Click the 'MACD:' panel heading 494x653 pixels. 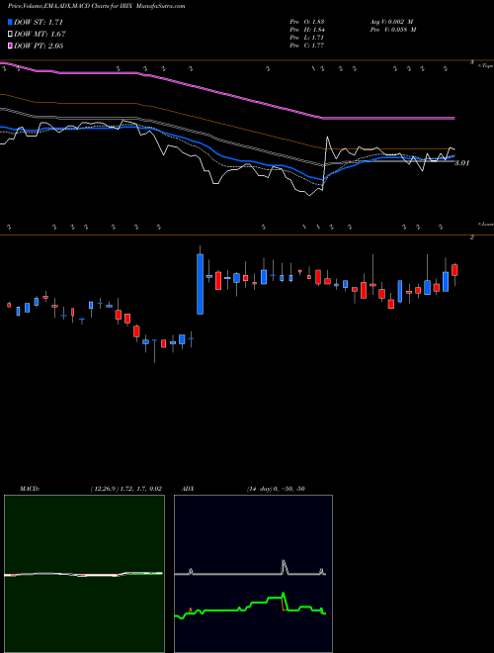[x=30, y=489]
